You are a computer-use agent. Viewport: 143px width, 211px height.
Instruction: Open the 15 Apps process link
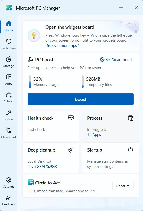pyautogui.click(x=94, y=135)
